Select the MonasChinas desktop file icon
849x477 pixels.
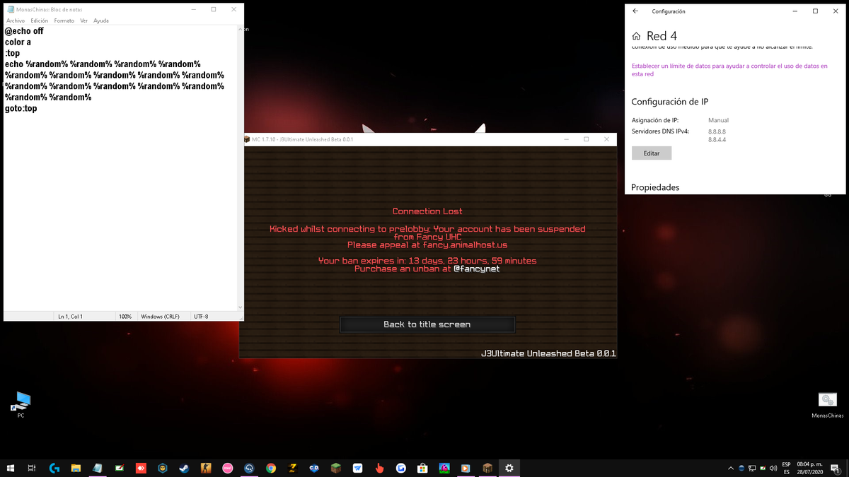[x=827, y=405]
